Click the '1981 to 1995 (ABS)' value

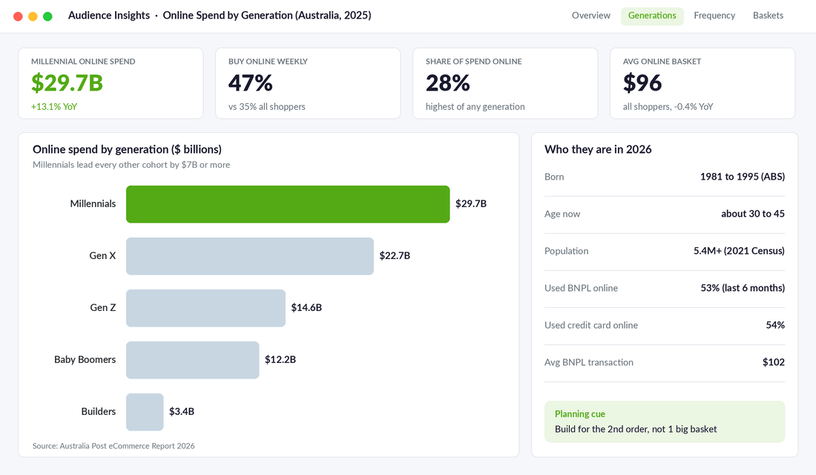(742, 177)
